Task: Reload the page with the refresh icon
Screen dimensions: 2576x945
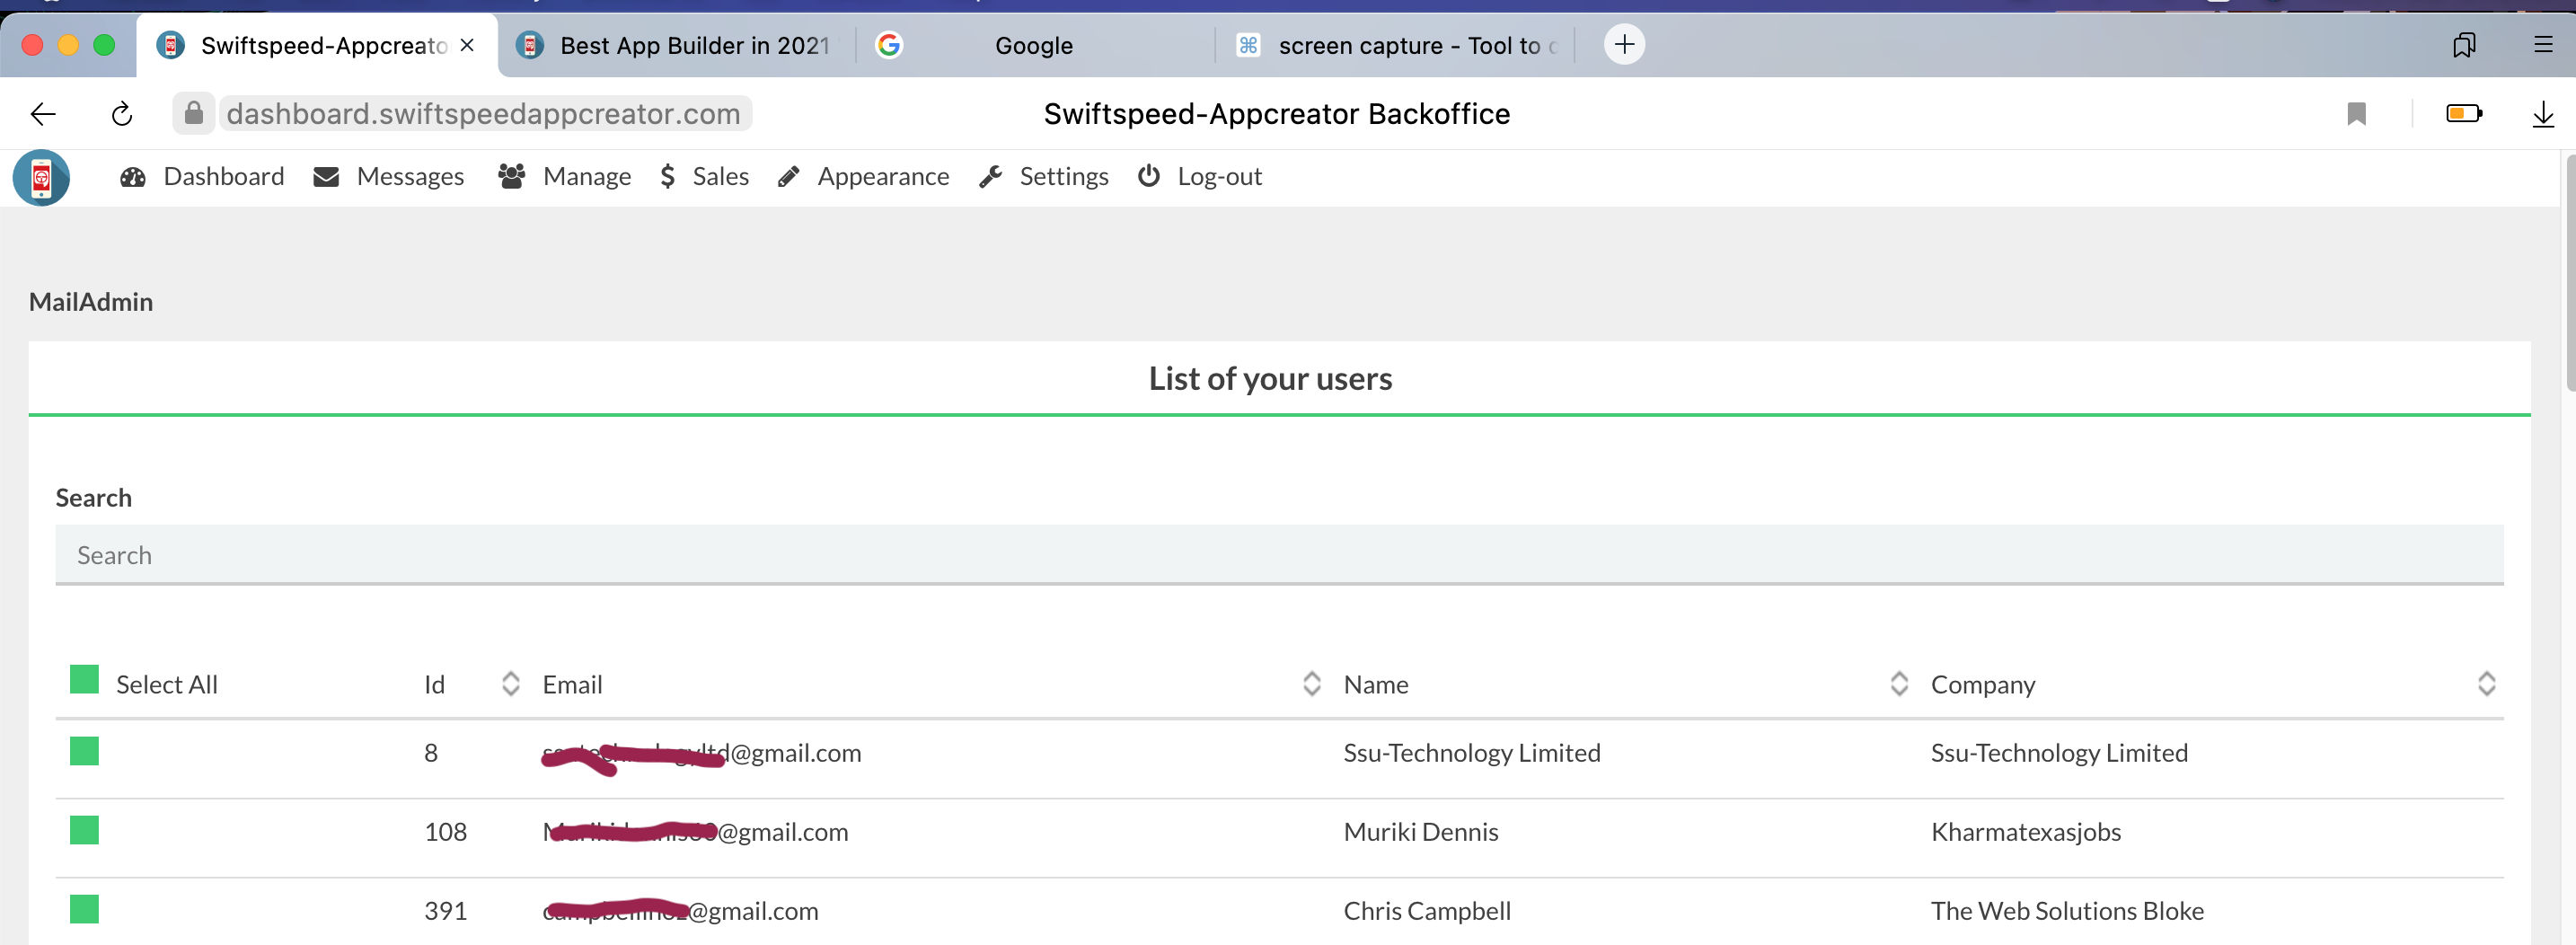Action: (x=122, y=114)
